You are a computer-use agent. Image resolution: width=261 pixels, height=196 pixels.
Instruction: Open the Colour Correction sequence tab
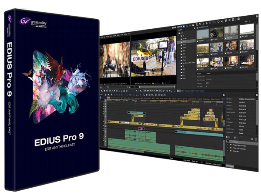[216, 99]
